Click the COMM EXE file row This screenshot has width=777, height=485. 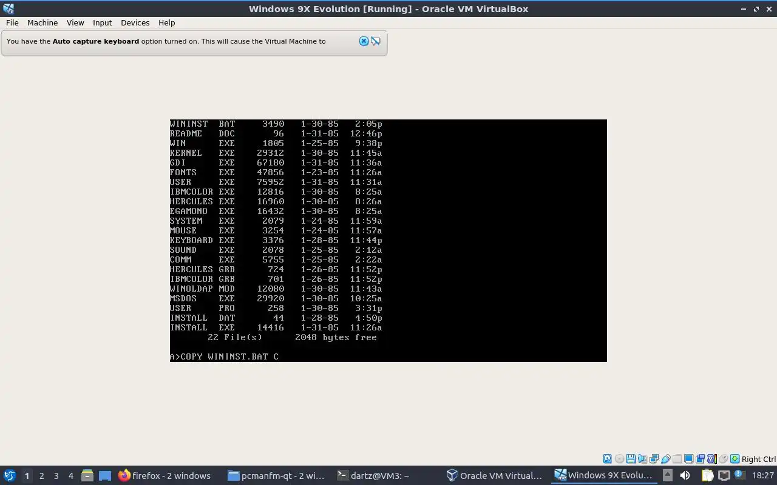click(276, 259)
